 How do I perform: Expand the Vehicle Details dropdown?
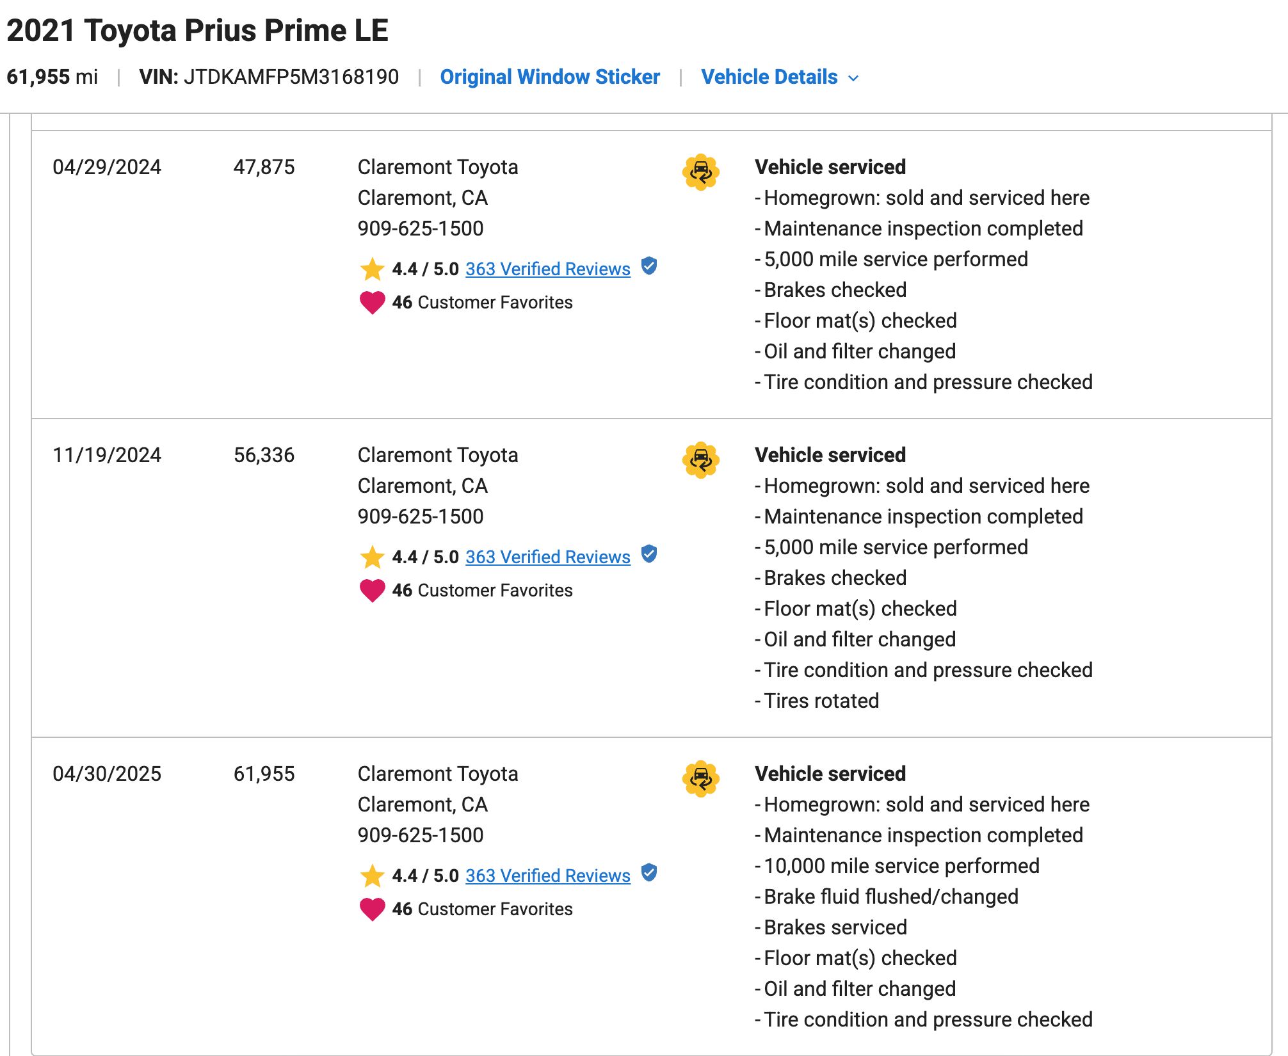click(780, 77)
